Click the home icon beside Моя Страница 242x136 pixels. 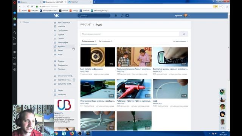coord(55,23)
